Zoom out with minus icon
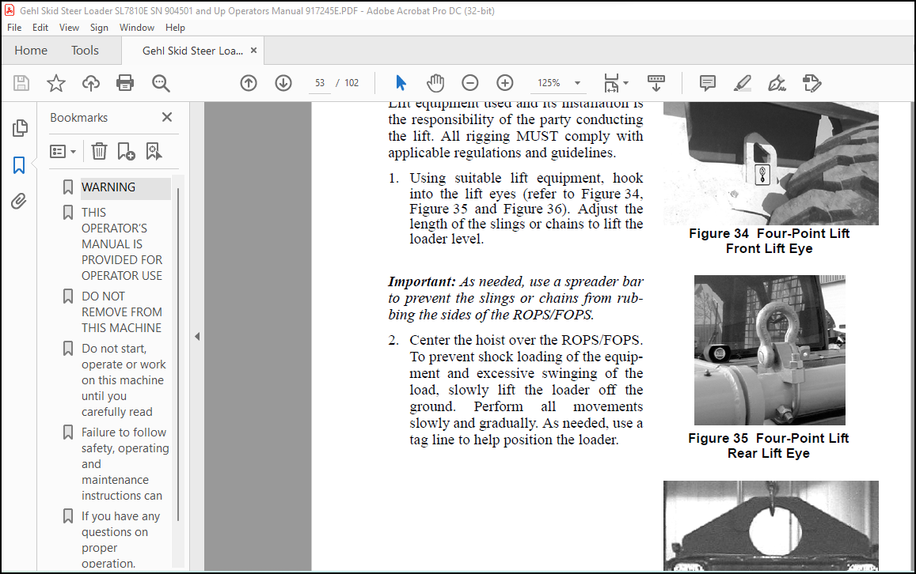Image resolution: width=916 pixels, height=574 pixels. click(469, 83)
